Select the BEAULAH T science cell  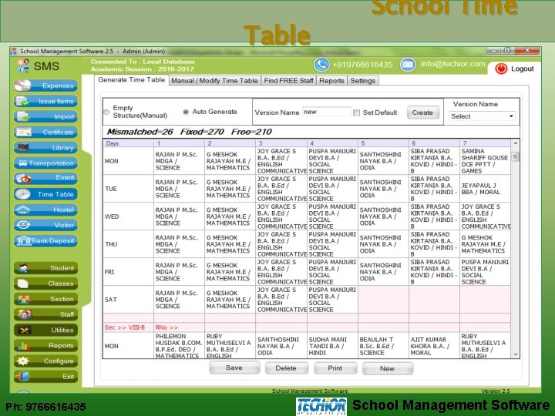pyautogui.click(x=383, y=346)
